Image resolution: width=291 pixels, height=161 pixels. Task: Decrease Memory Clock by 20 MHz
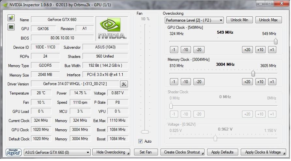click(x=199, y=82)
